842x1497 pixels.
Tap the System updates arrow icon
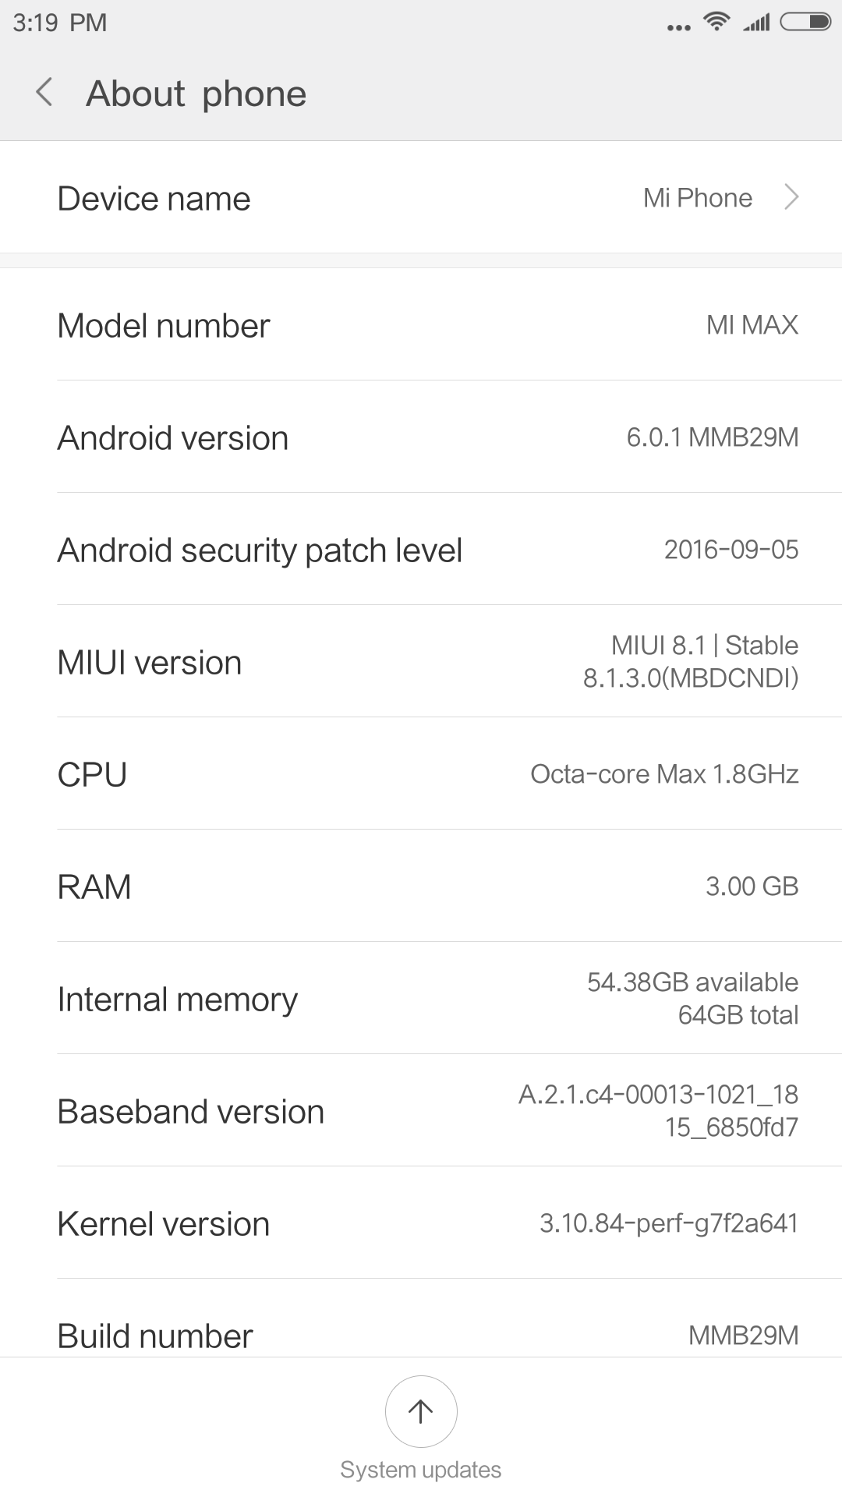pyautogui.click(x=421, y=1411)
